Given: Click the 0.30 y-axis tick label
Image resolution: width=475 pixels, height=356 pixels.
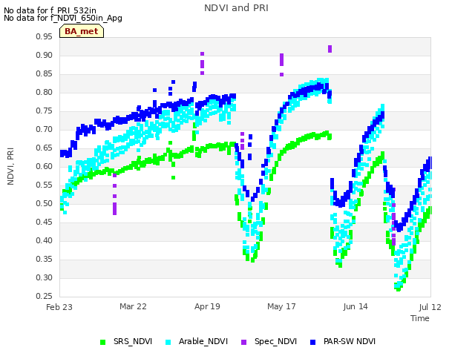Looking at the screenshot, I should tap(45, 277).
